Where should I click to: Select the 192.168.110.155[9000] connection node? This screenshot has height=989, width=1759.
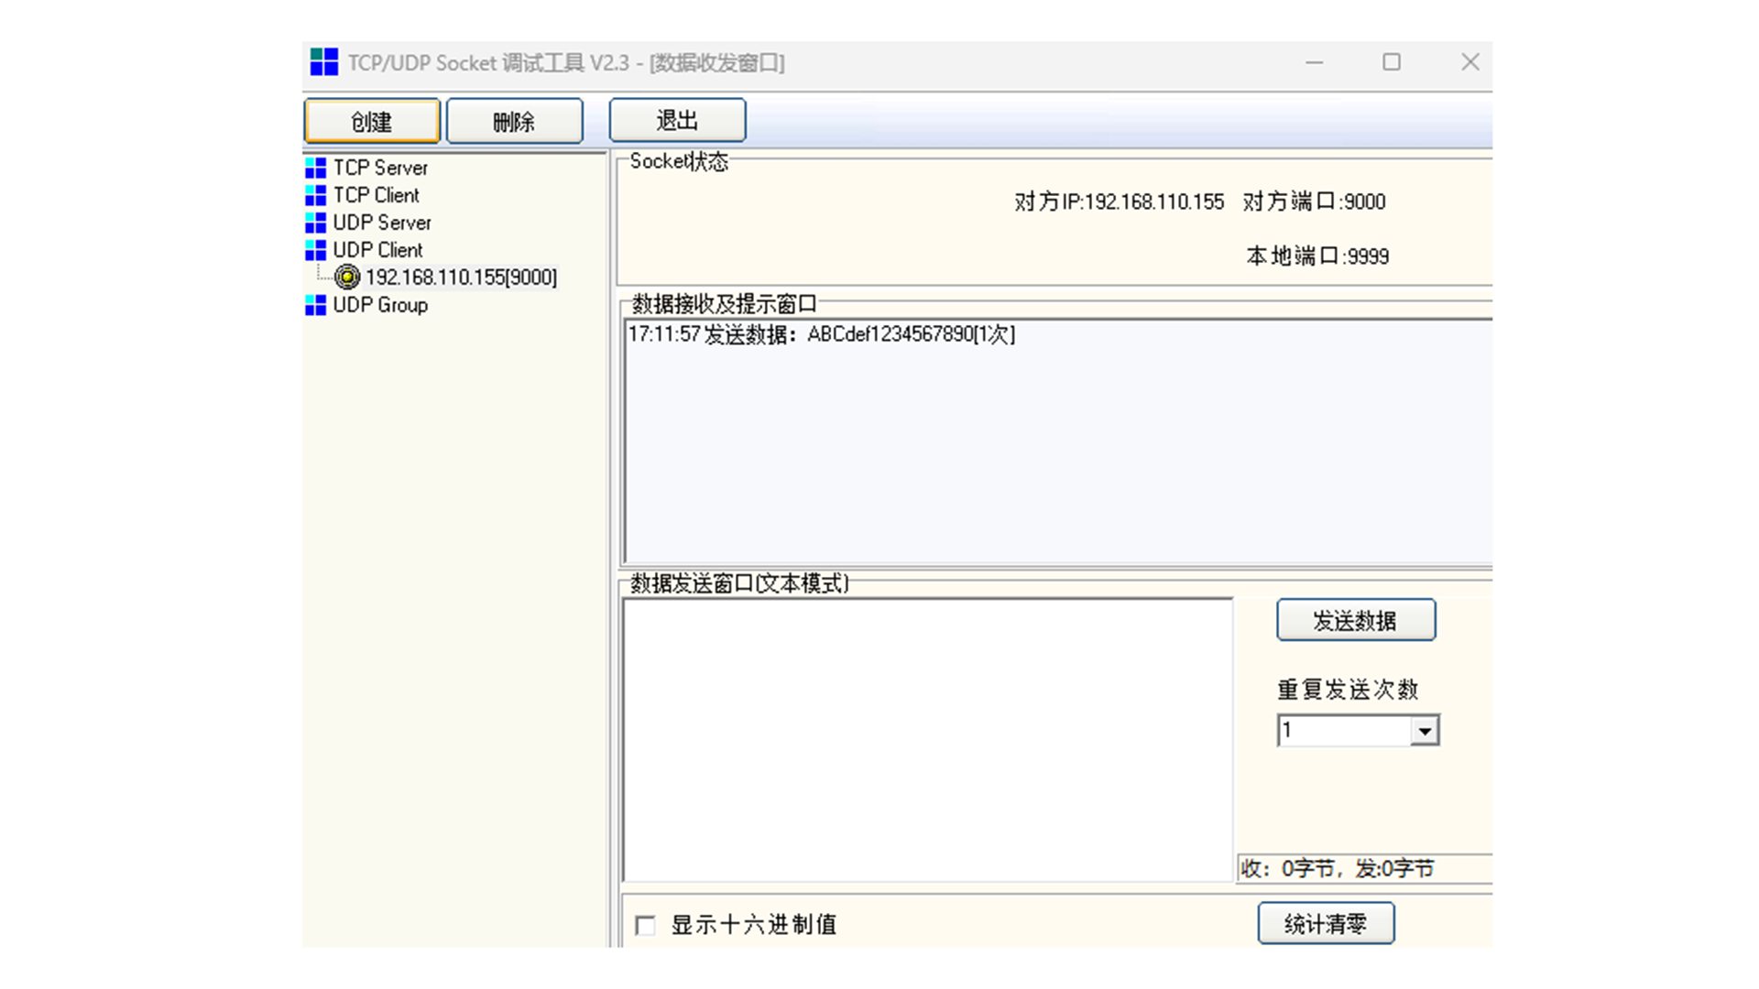click(461, 277)
